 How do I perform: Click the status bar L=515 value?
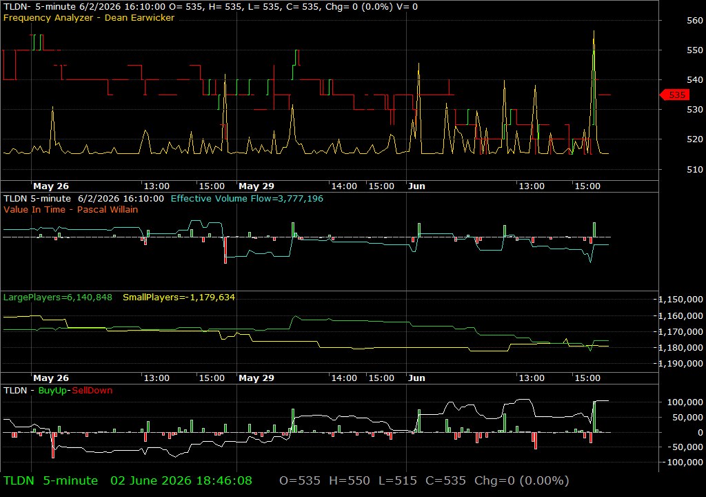398,480
